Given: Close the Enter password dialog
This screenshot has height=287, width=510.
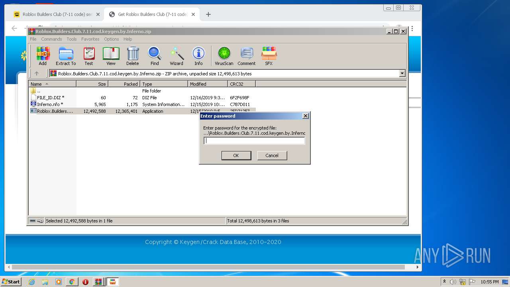Looking at the screenshot, I should [x=306, y=116].
